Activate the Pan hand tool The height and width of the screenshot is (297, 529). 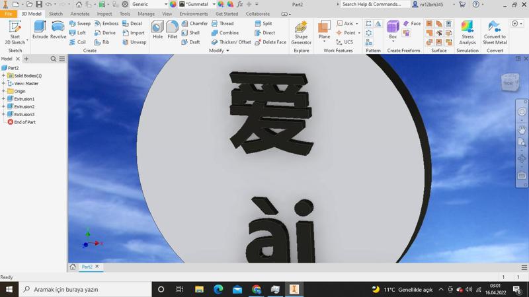pos(522,129)
